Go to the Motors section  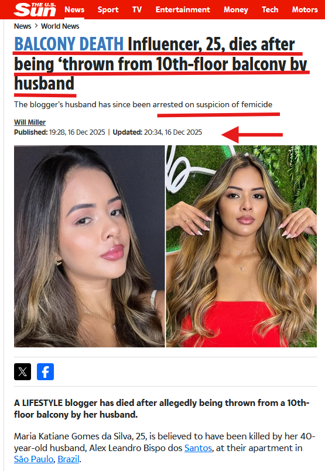click(305, 9)
